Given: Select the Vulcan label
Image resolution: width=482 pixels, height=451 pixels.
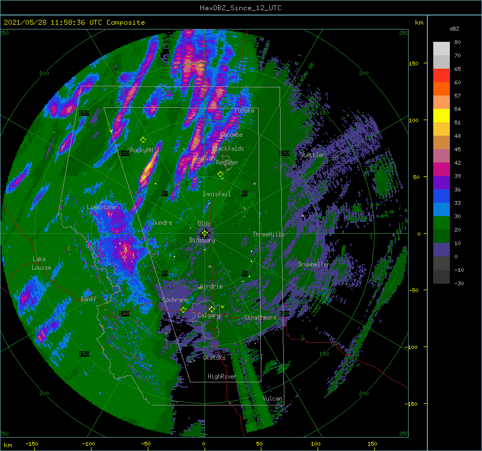Looking at the screenshot, I should pyautogui.click(x=273, y=398).
